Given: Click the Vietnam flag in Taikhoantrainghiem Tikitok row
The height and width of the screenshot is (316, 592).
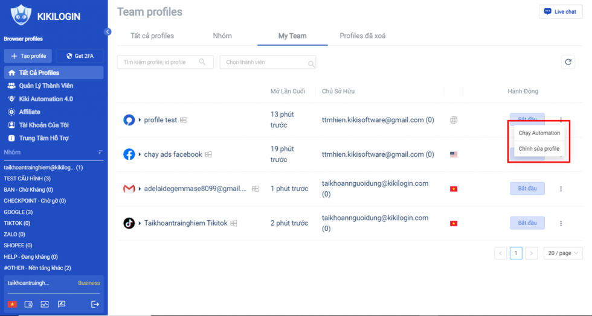Looking at the screenshot, I should (454, 223).
